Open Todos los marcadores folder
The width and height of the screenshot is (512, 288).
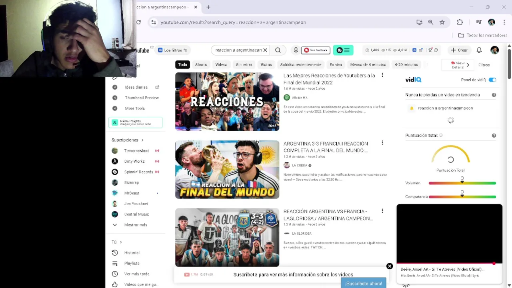pyautogui.click(x=482, y=35)
